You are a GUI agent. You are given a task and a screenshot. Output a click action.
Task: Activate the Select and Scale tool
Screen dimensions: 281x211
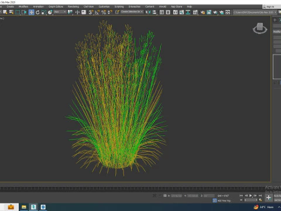click(44, 12)
